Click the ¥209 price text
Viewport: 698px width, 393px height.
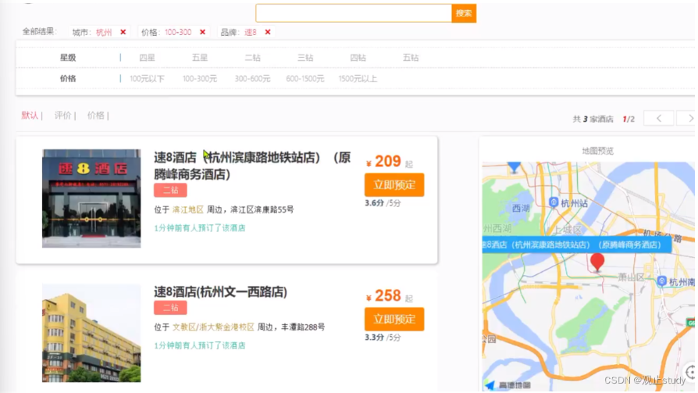(x=383, y=161)
